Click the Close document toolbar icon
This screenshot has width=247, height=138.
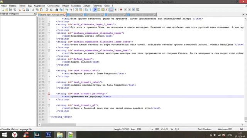tap(19, 10)
